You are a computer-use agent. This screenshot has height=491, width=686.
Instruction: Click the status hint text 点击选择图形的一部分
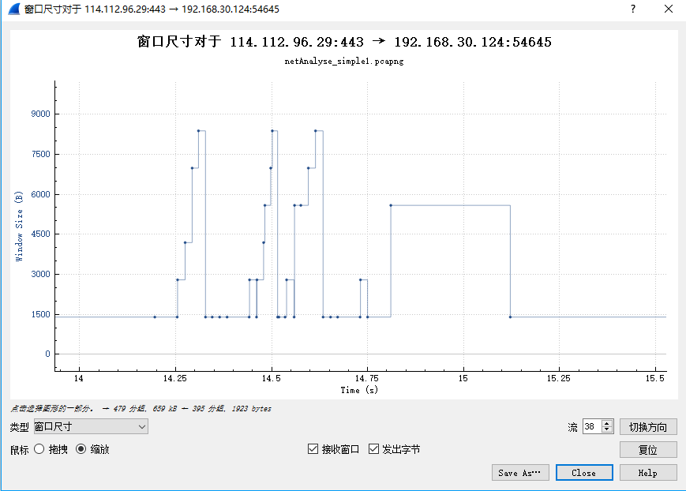pyautogui.click(x=51, y=408)
